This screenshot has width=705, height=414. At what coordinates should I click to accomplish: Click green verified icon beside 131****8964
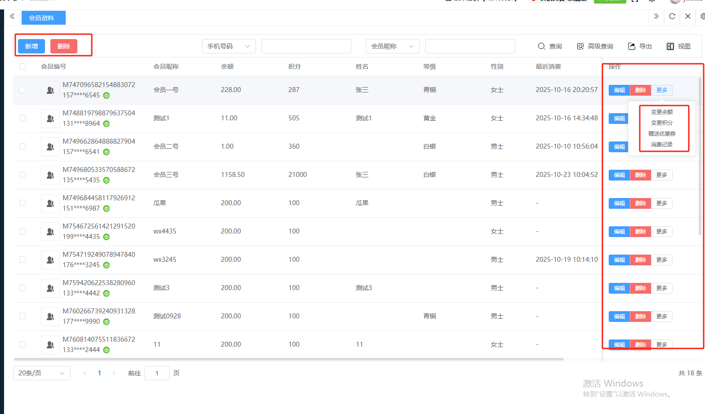pyautogui.click(x=107, y=124)
